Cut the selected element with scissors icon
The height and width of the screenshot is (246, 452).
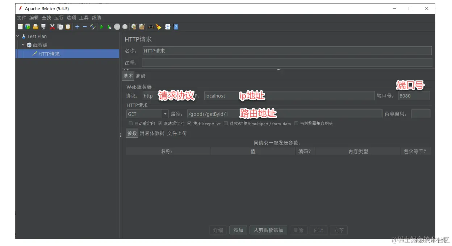click(53, 27)
